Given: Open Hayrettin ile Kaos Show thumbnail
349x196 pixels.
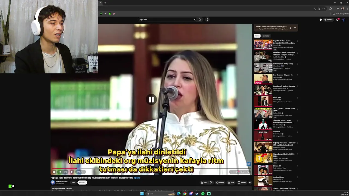Looking at the screenshot, I should 263,45.
